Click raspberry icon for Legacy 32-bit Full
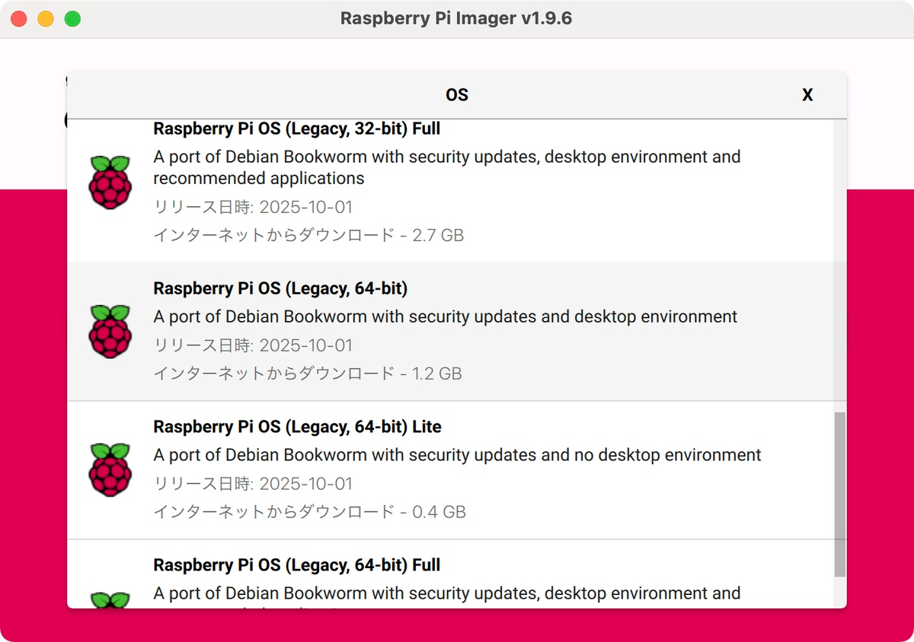Viewport: 914px width, 642px height. point(110,182)
